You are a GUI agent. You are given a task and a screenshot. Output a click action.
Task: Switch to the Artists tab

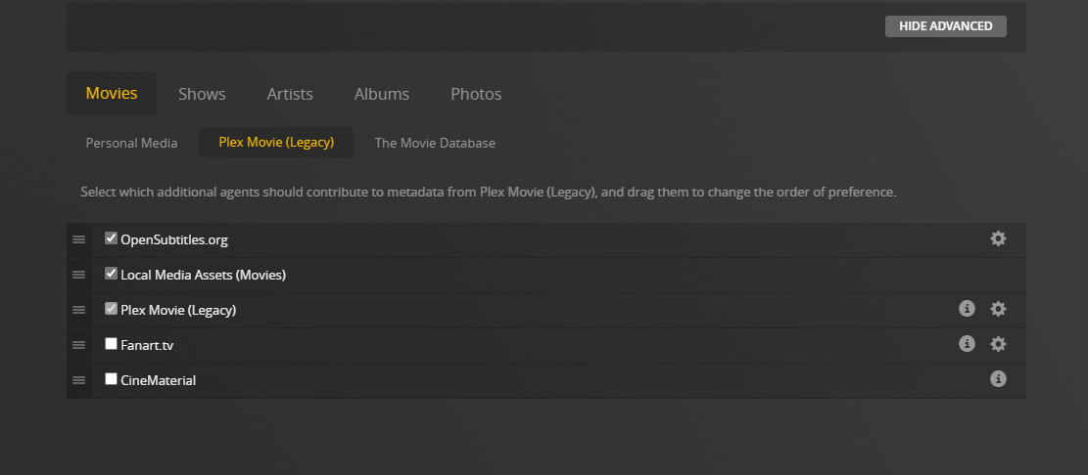(290, 94)
